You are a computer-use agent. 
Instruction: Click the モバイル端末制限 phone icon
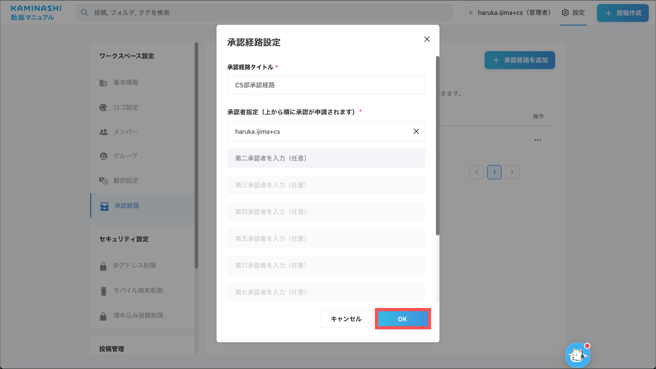click(x=103, y=291)
